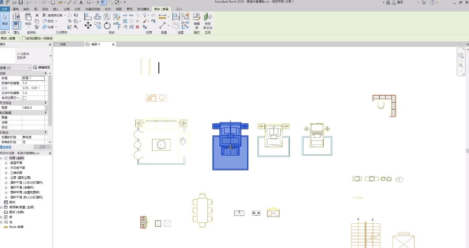Click the Save icon in quick access toolbar

coord(20,2)
